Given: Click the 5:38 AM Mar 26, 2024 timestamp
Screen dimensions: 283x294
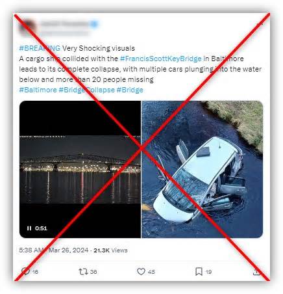Looking at the screenshot, I should 54,250.
